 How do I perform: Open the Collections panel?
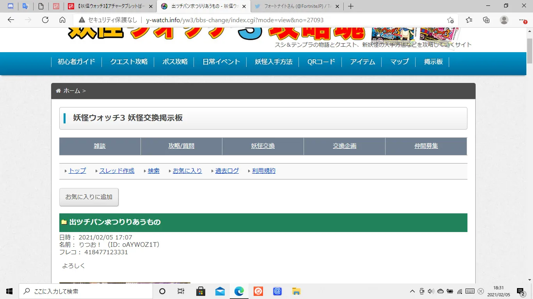tap(486, 20)
